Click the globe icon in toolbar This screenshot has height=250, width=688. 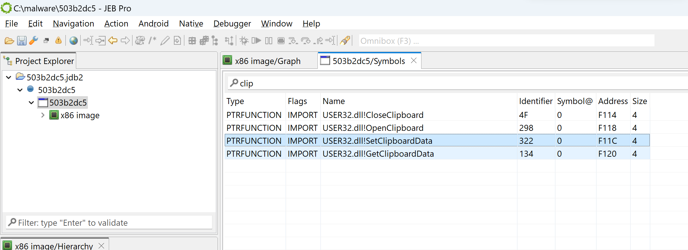point(74,41)
